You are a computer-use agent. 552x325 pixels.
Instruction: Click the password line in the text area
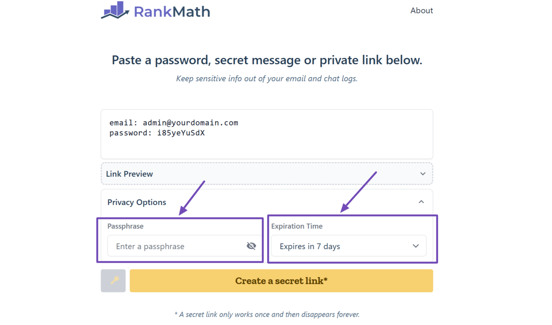pyautogui.click(x=157, y=133)
